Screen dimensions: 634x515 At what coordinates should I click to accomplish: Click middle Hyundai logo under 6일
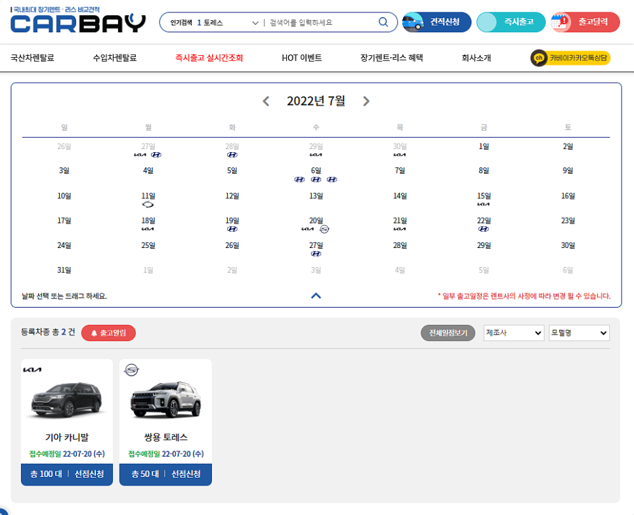[316, 180]
